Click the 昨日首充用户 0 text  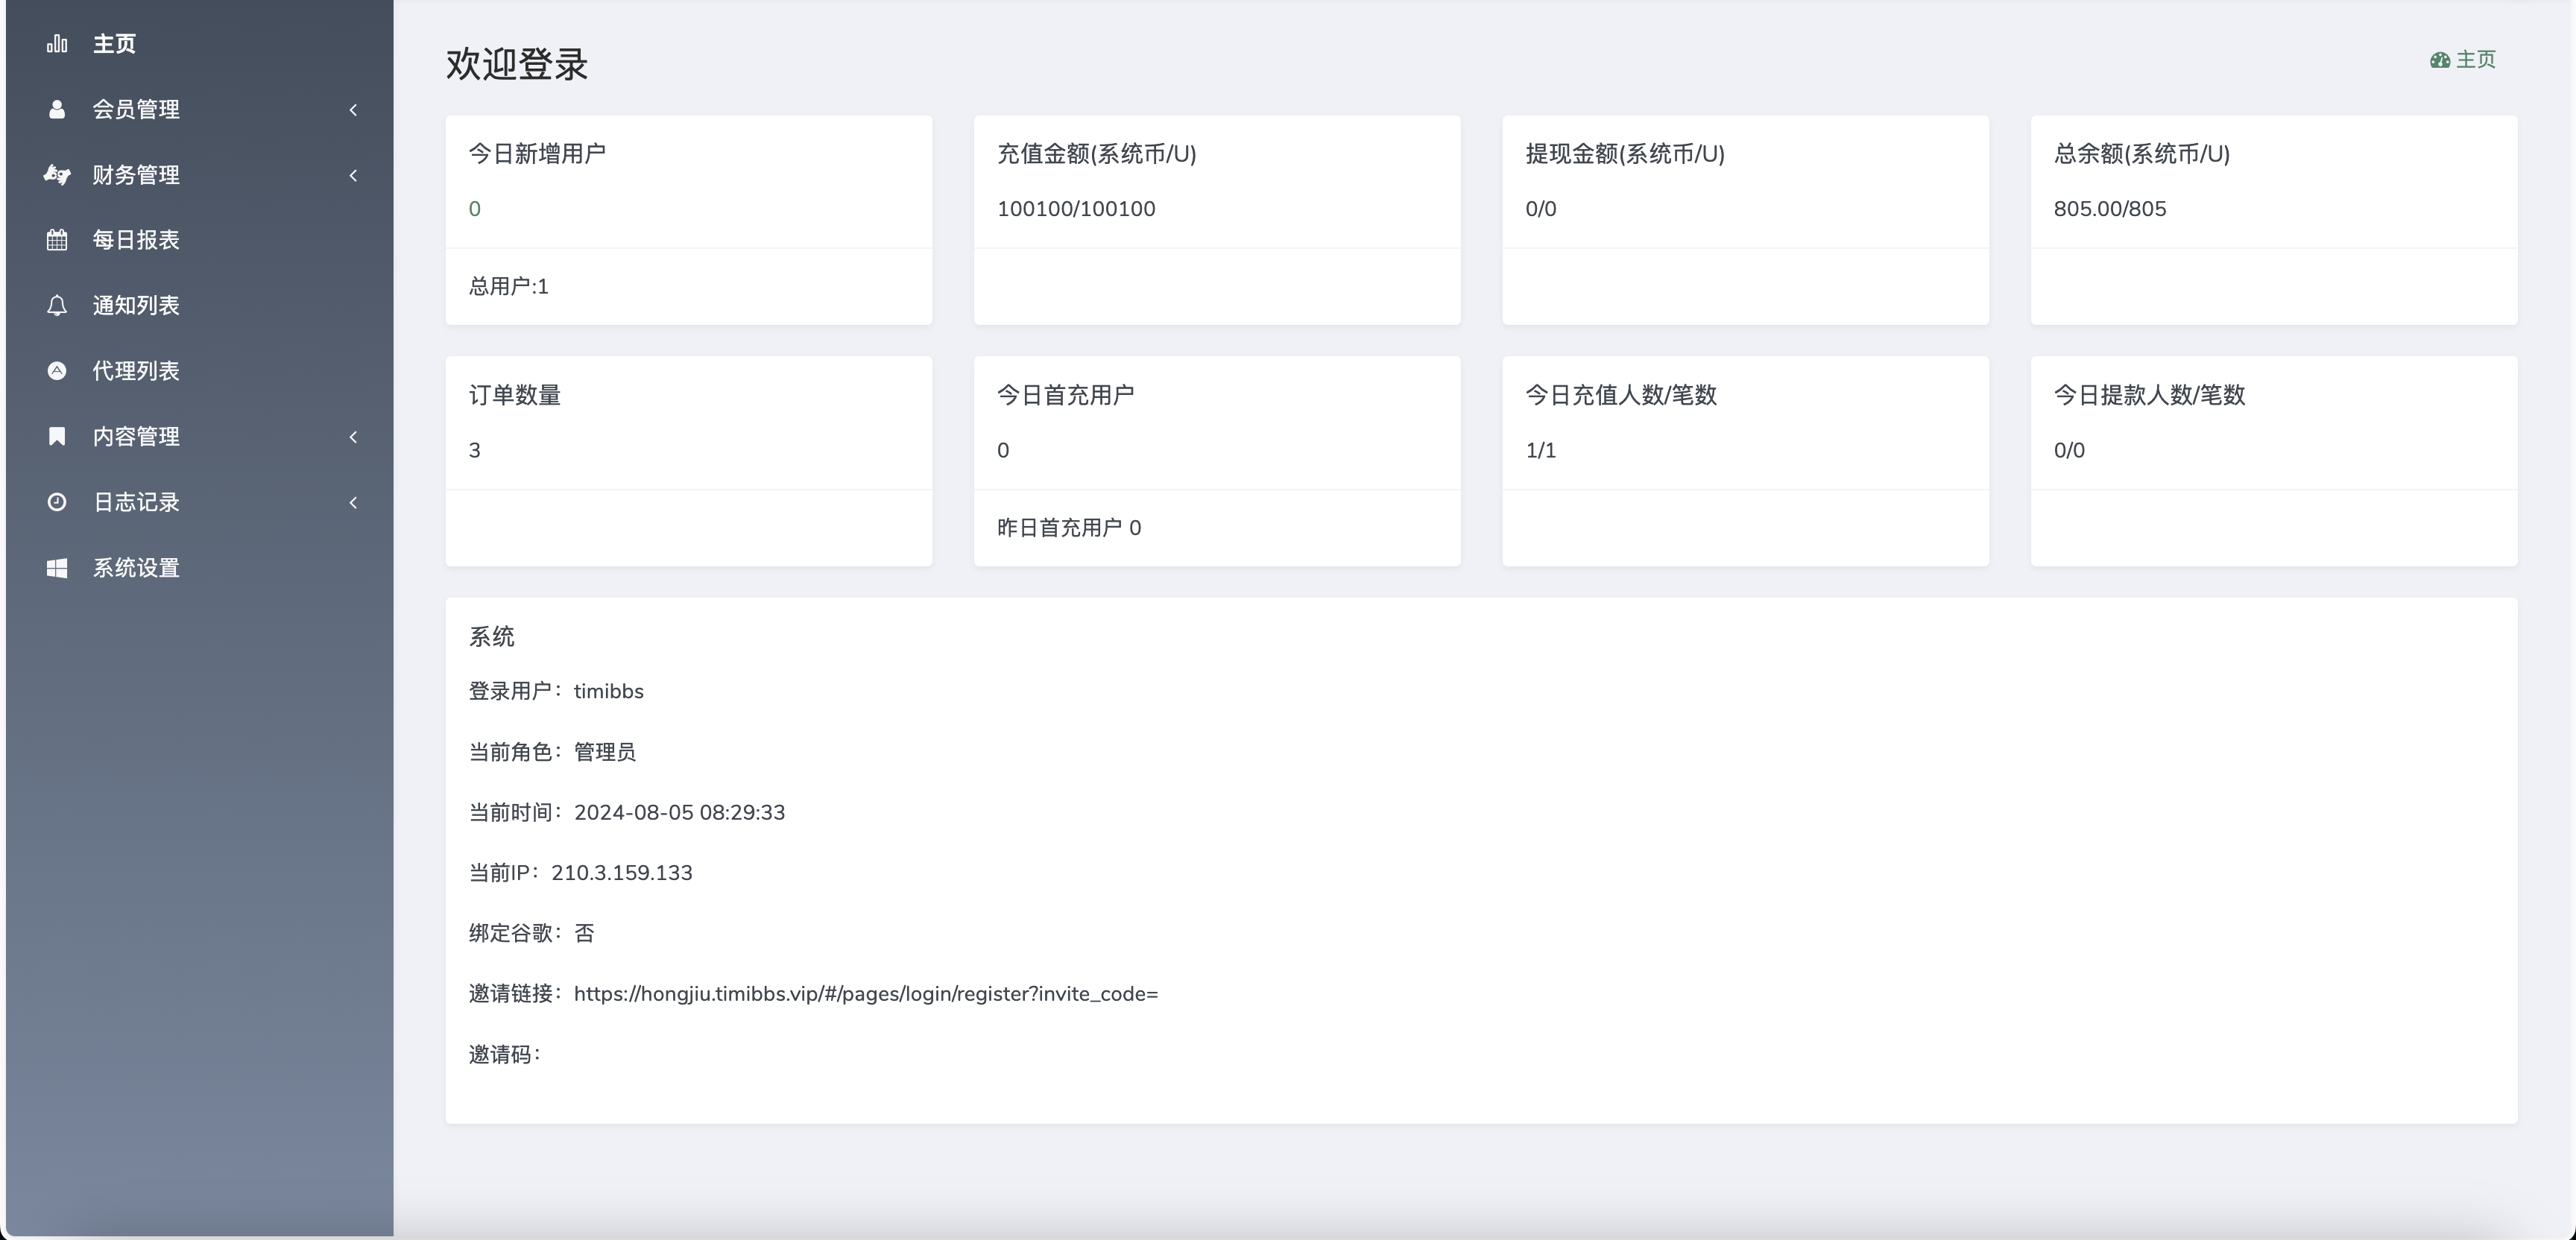point(1068,527)
